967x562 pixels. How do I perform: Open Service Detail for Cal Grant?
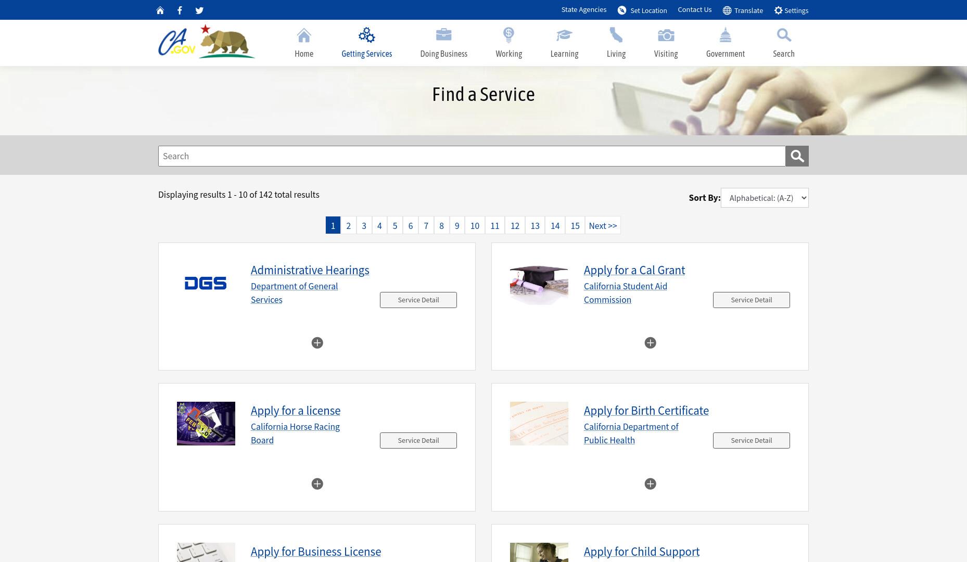752,300
